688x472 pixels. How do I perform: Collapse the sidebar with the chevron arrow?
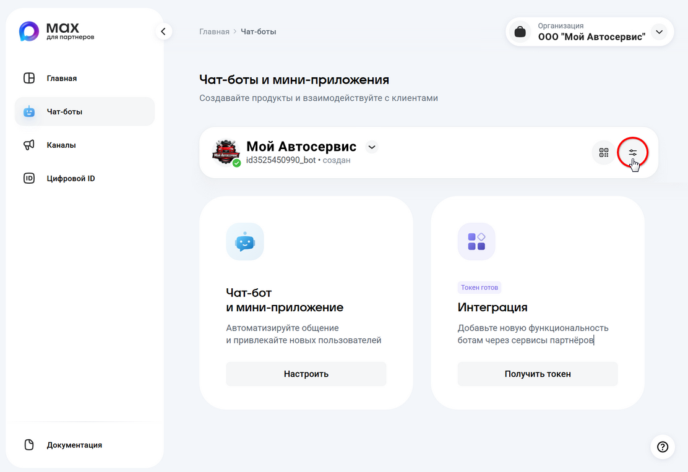click(x=163, y=30)
